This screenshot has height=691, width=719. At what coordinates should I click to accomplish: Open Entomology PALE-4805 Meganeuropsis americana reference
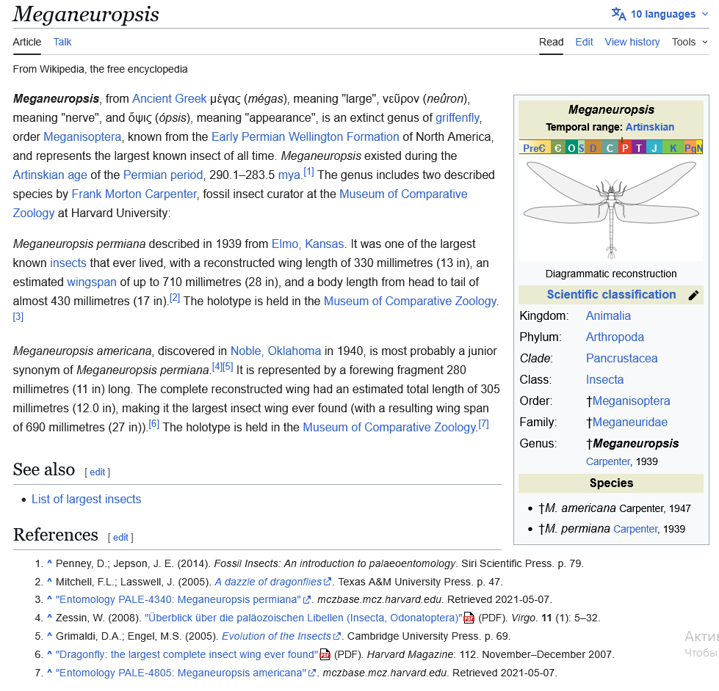click(x=181, y=673)
